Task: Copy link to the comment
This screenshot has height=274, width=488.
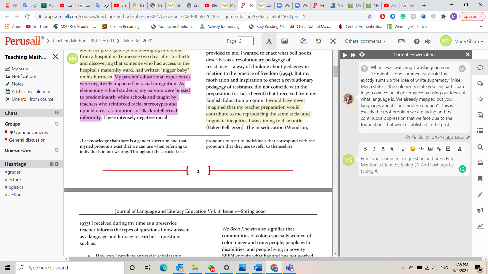Action: pyautogui.click(x=414, y=137)
